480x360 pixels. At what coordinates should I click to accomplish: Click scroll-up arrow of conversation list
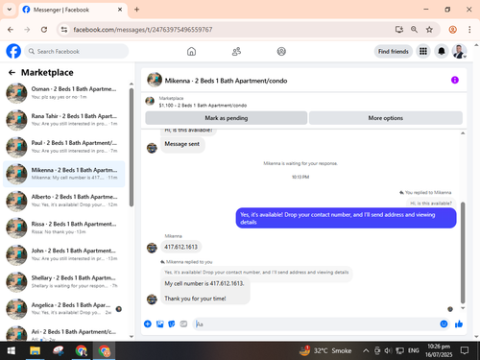coord(132,84)
